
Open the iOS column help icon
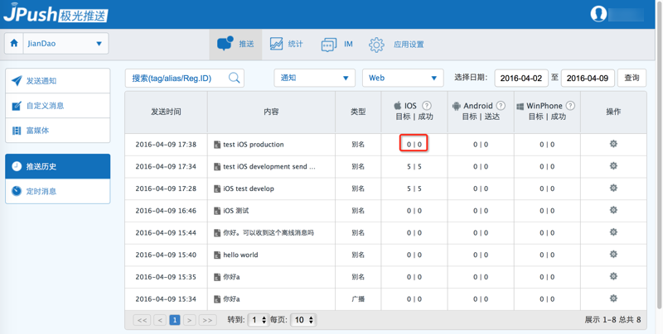point(427,106)
